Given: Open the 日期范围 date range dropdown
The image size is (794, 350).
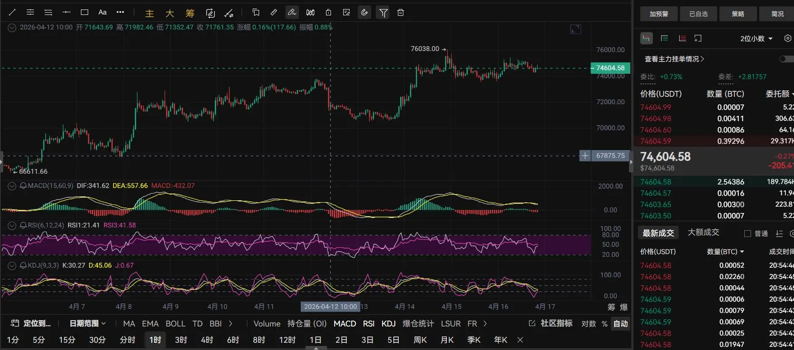Looking at the screenshot, I should [x=87, y=323].
